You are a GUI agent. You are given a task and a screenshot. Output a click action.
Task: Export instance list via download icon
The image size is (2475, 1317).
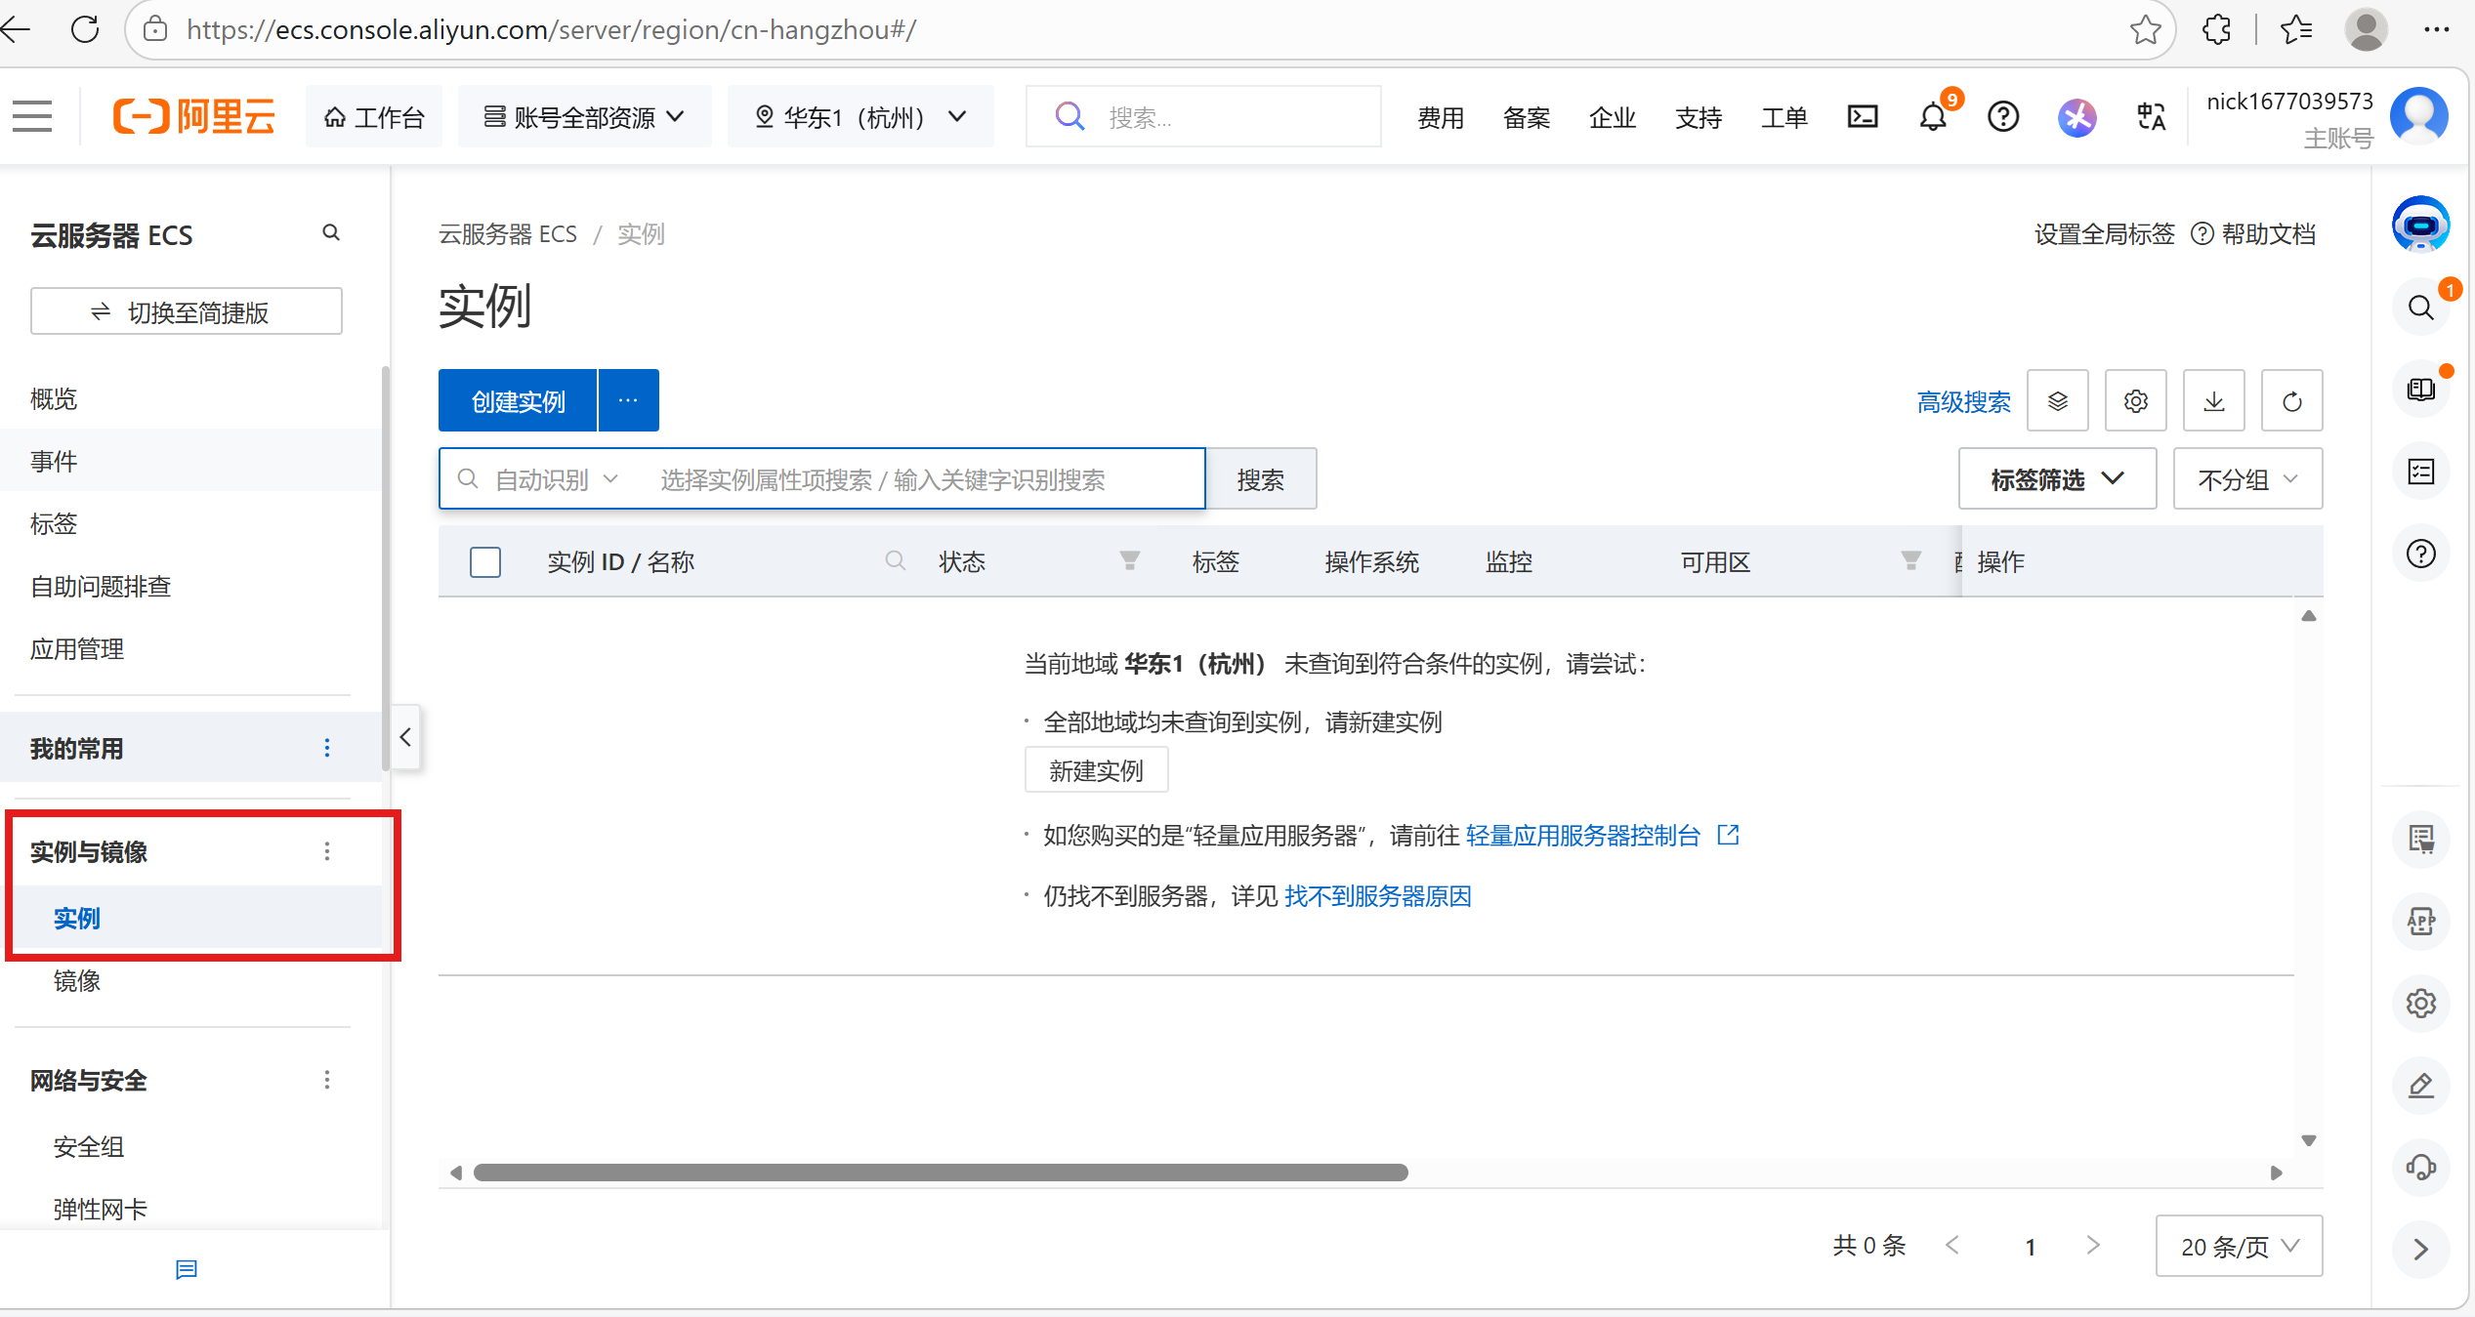pyautogui.click(x=2213, y=401)
